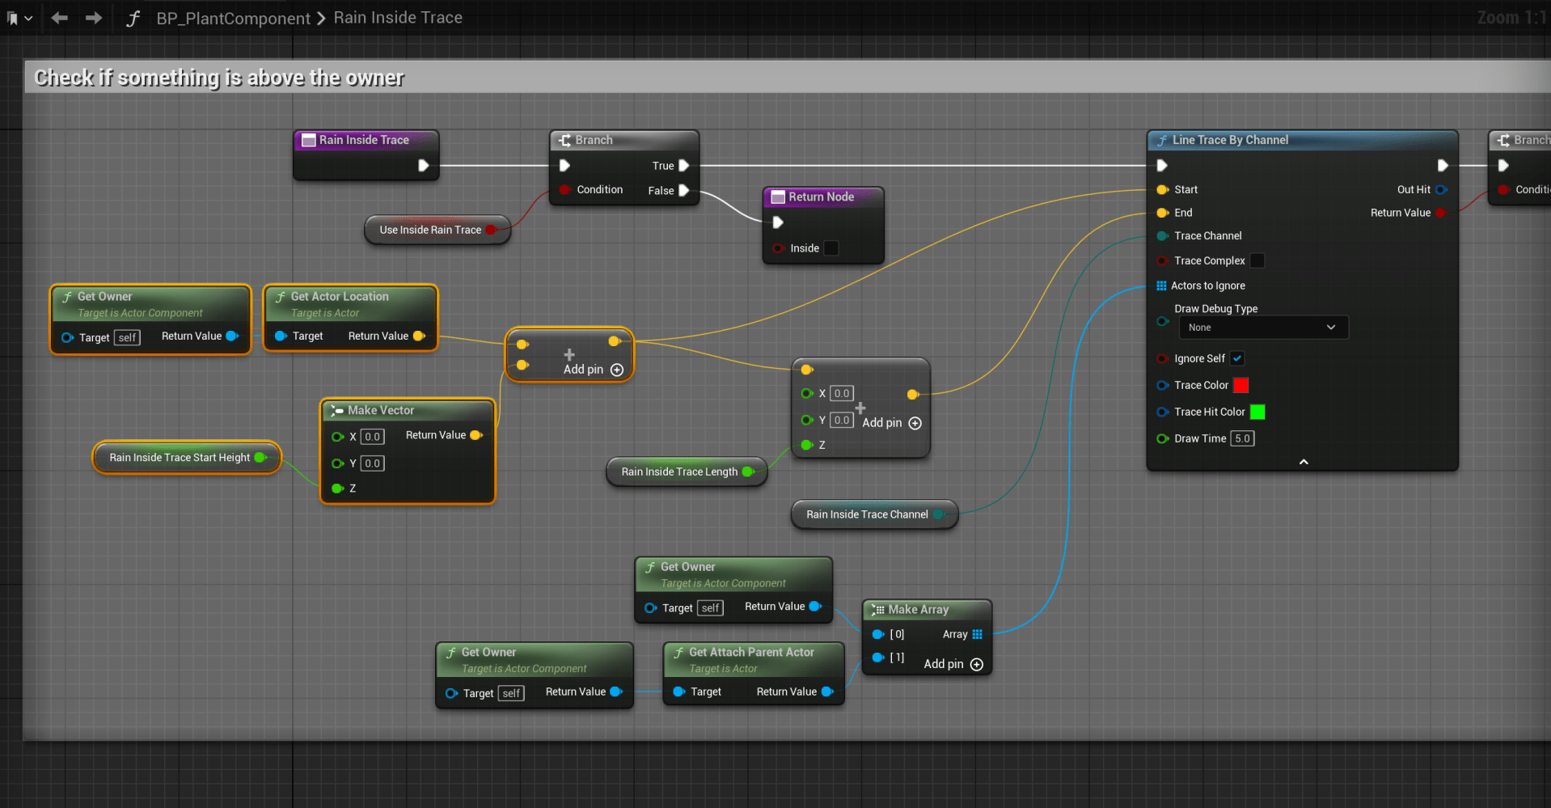Open the green Trace Hit Color swatch

tap(1257, 412)
